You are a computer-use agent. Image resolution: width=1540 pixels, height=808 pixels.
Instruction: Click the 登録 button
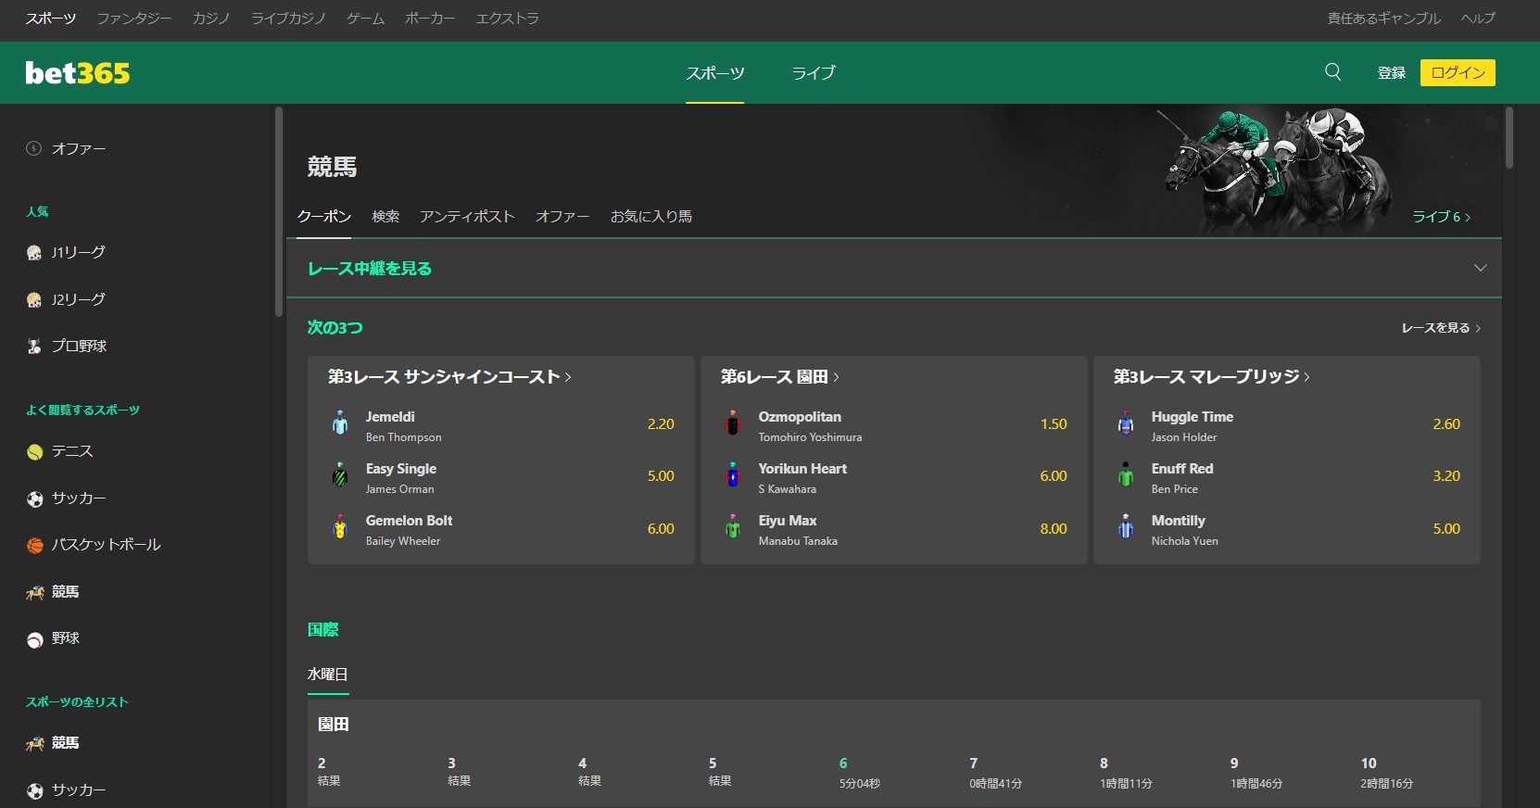pyautogui.click(x=1392, y=72)
